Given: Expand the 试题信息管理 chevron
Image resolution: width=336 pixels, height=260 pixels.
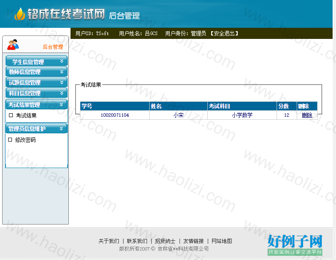Looking at the screenshot, I should (62, 82).
